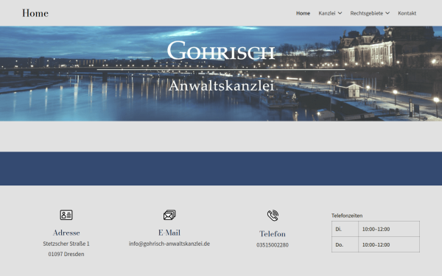Click the 10:00–12:00 cell in Do. row
Image resolution: width=442 pixels, height=276 pixels.
(389, 244)
